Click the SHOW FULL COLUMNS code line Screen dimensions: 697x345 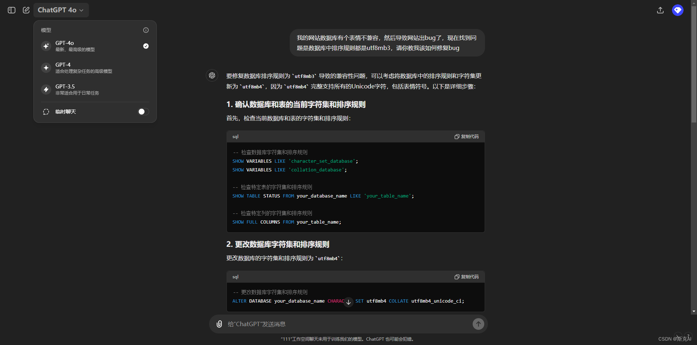pos(287,222)
